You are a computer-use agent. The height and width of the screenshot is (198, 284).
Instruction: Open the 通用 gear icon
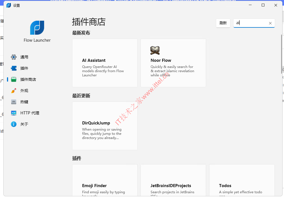coord(14,57)
